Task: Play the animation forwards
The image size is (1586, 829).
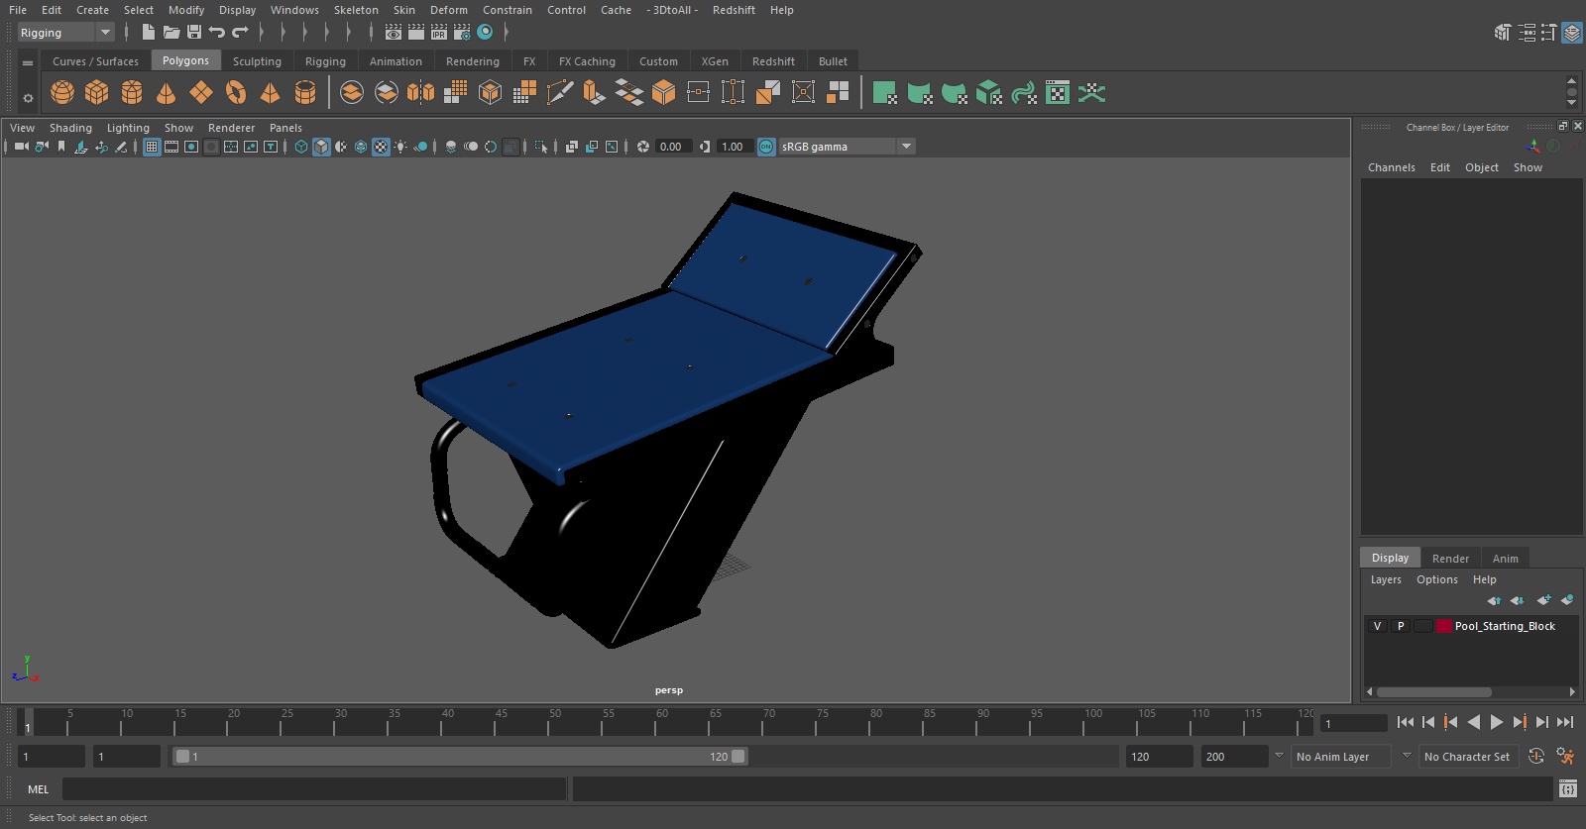Action: (x=1497, y=722)
